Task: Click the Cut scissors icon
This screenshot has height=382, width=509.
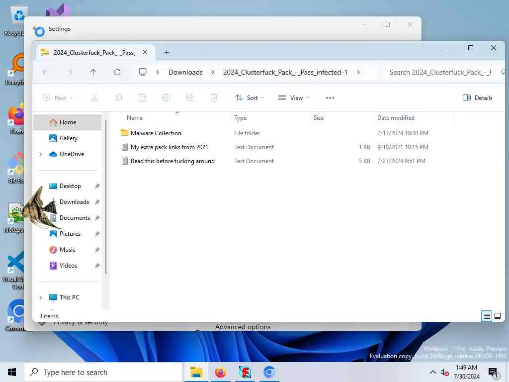Action: (94, 98)
